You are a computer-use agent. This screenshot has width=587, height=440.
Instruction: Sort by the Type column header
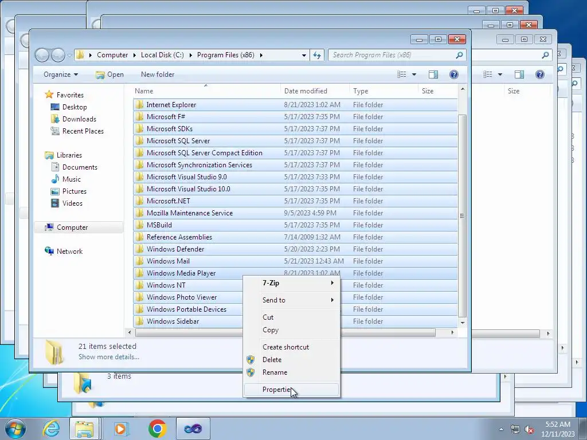(383, 91)
